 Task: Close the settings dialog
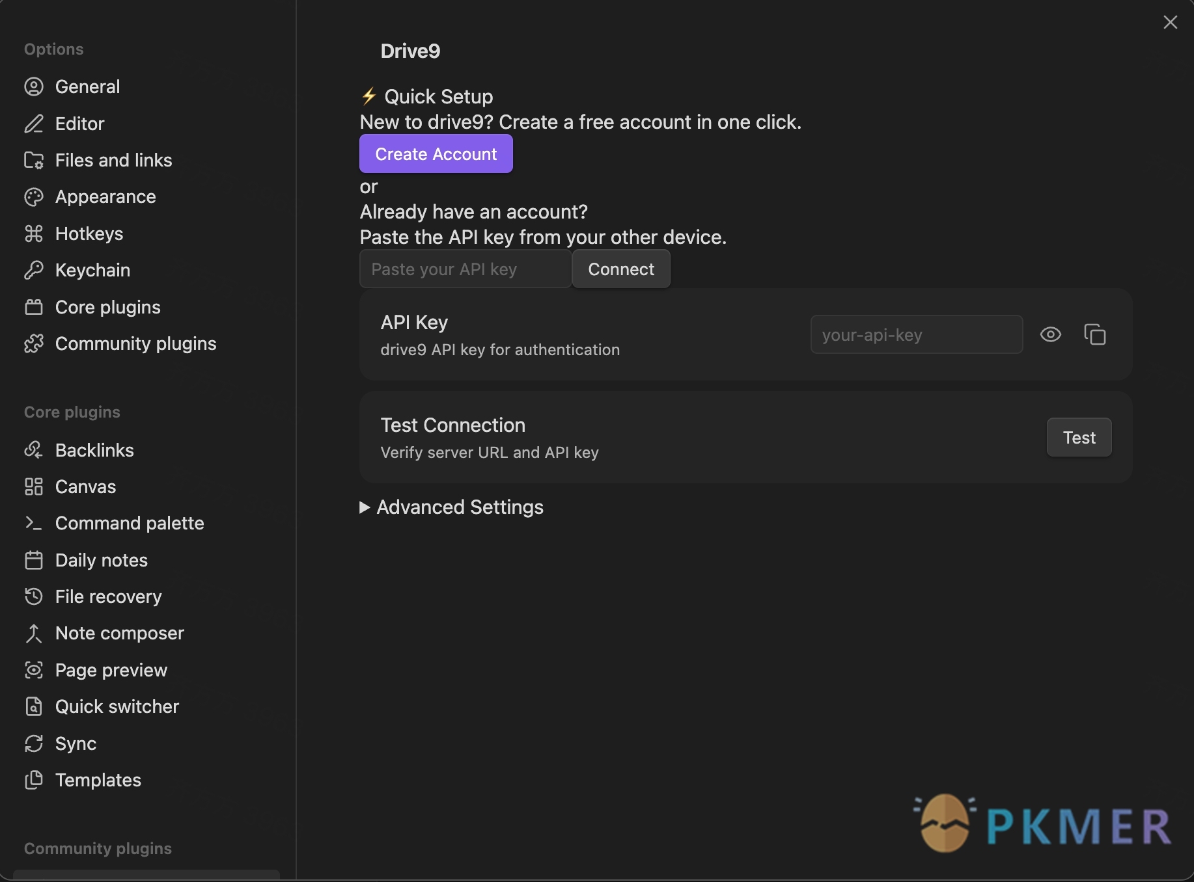1171,23
